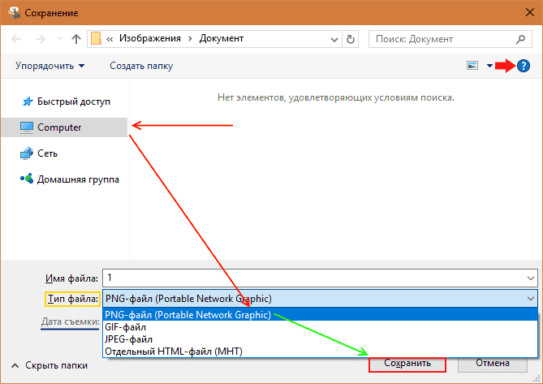This screenshot has width=543, height=384.
Task: Collapse the Тип файла combo box
Action: point(530,299)
